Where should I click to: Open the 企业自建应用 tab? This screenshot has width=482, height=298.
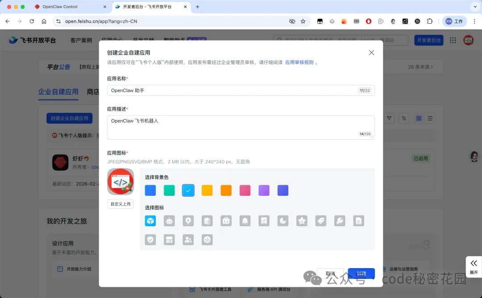click(58, 92)
